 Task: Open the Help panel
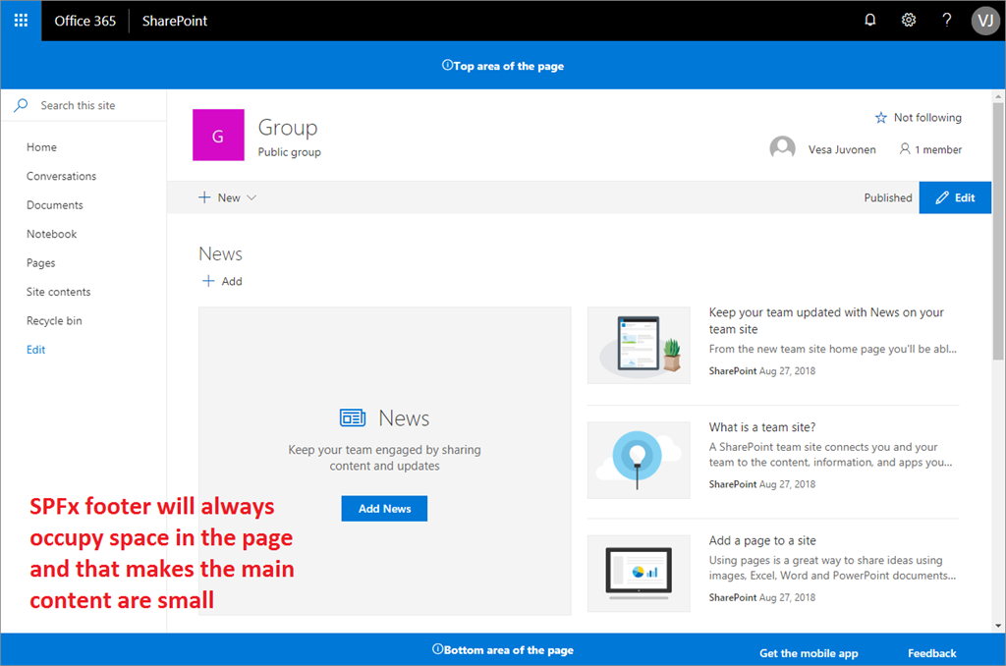(946, 20)
